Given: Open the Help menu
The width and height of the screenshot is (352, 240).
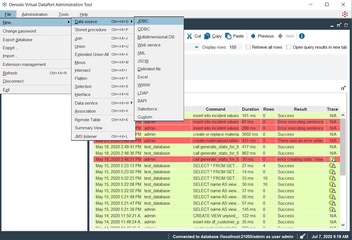Looking at the screenshot, I should [83, 14].
